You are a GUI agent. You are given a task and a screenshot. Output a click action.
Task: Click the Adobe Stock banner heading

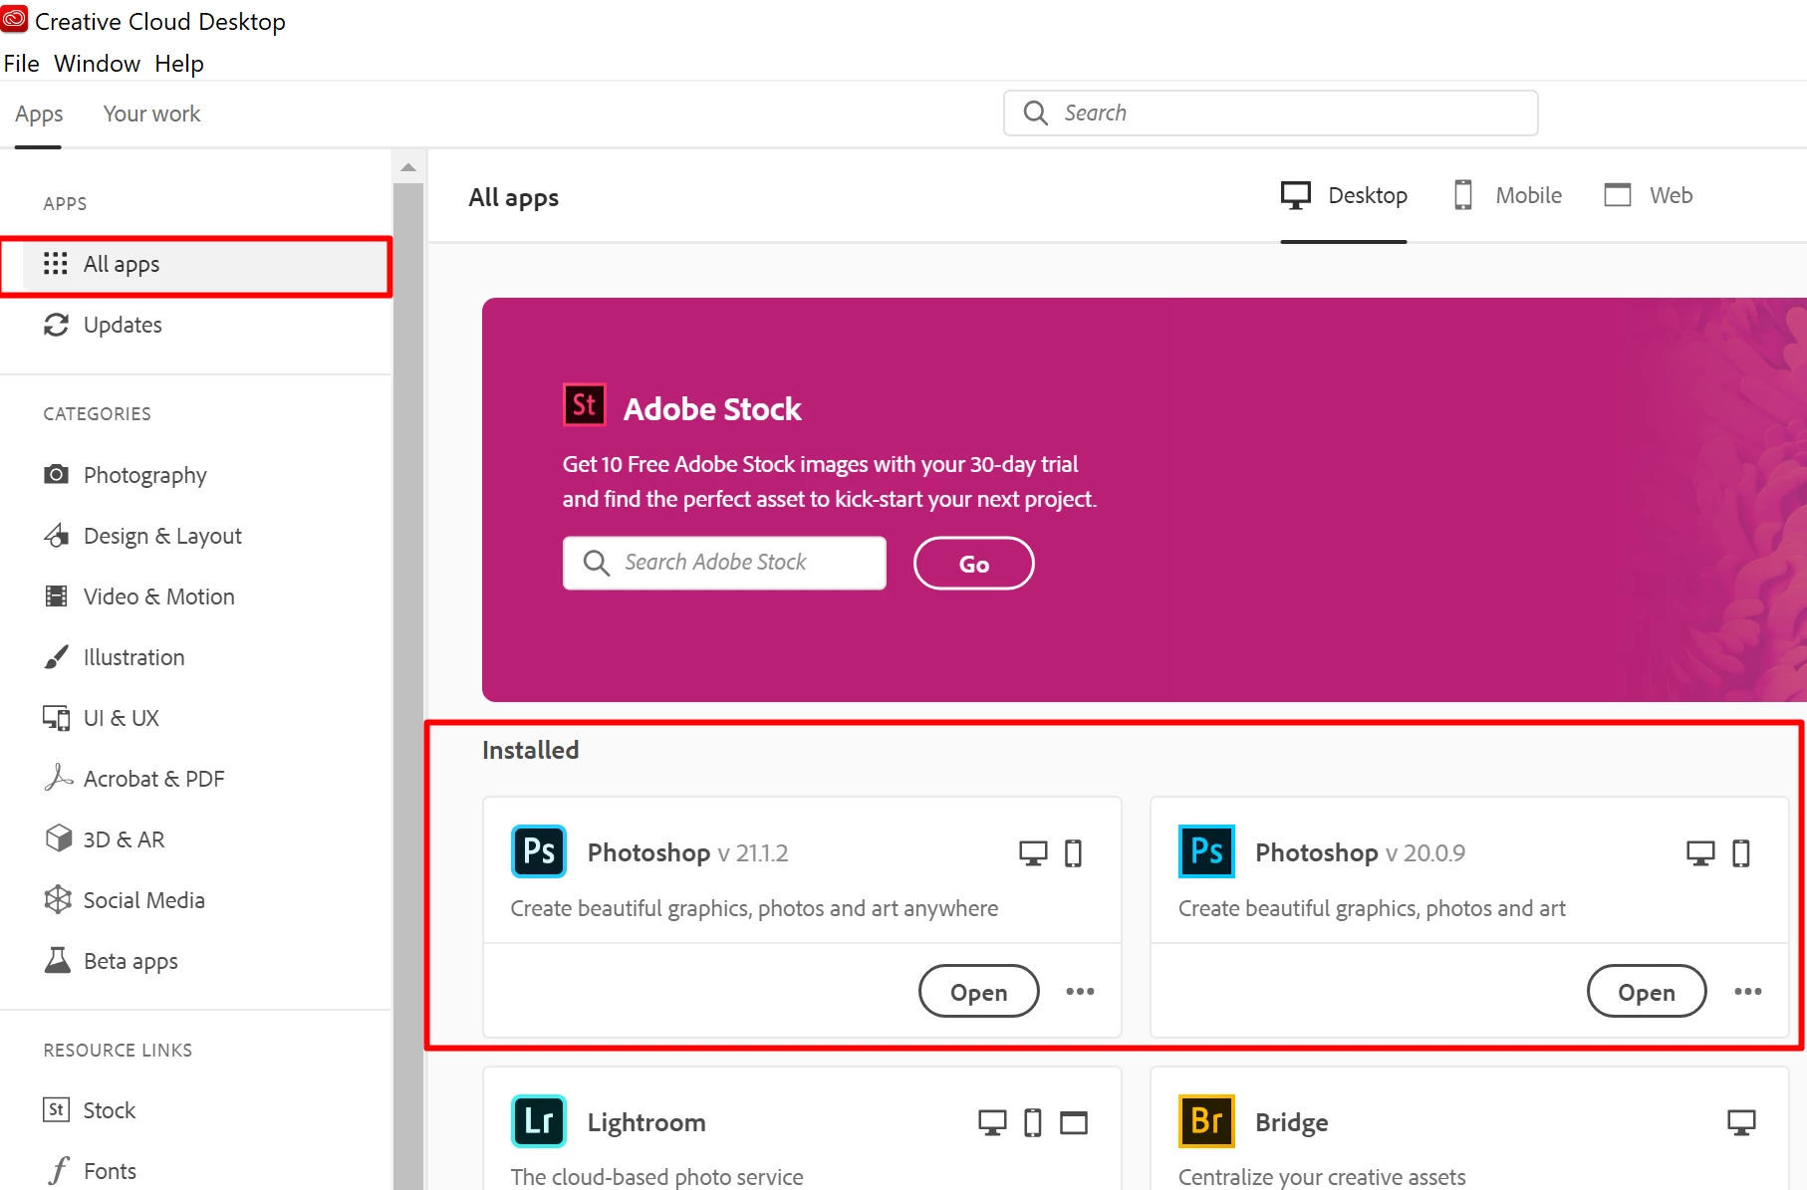[712, 409]
